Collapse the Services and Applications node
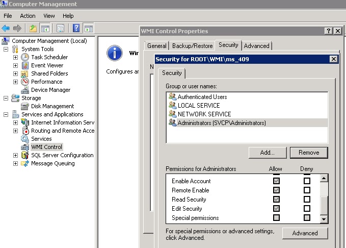This screenshot has width=346, height=248. pyautogui.click(x=6, y=114)
